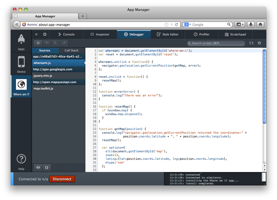Open the Profiler tab
The height and width of the screenshot is (200, 277).
(x=201, y=34)
